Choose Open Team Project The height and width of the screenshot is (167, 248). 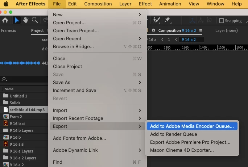96,30
